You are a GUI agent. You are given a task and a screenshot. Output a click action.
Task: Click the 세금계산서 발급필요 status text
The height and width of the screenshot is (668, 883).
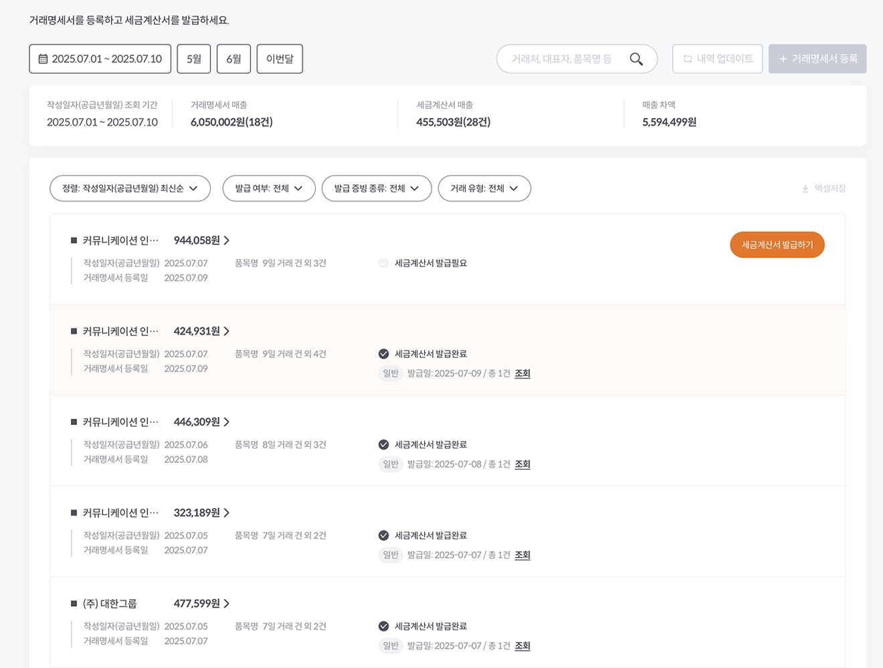point(431,263)
